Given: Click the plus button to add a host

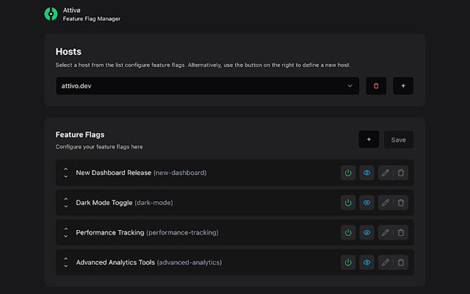Looking at the screenshot, I should point(403,86).
